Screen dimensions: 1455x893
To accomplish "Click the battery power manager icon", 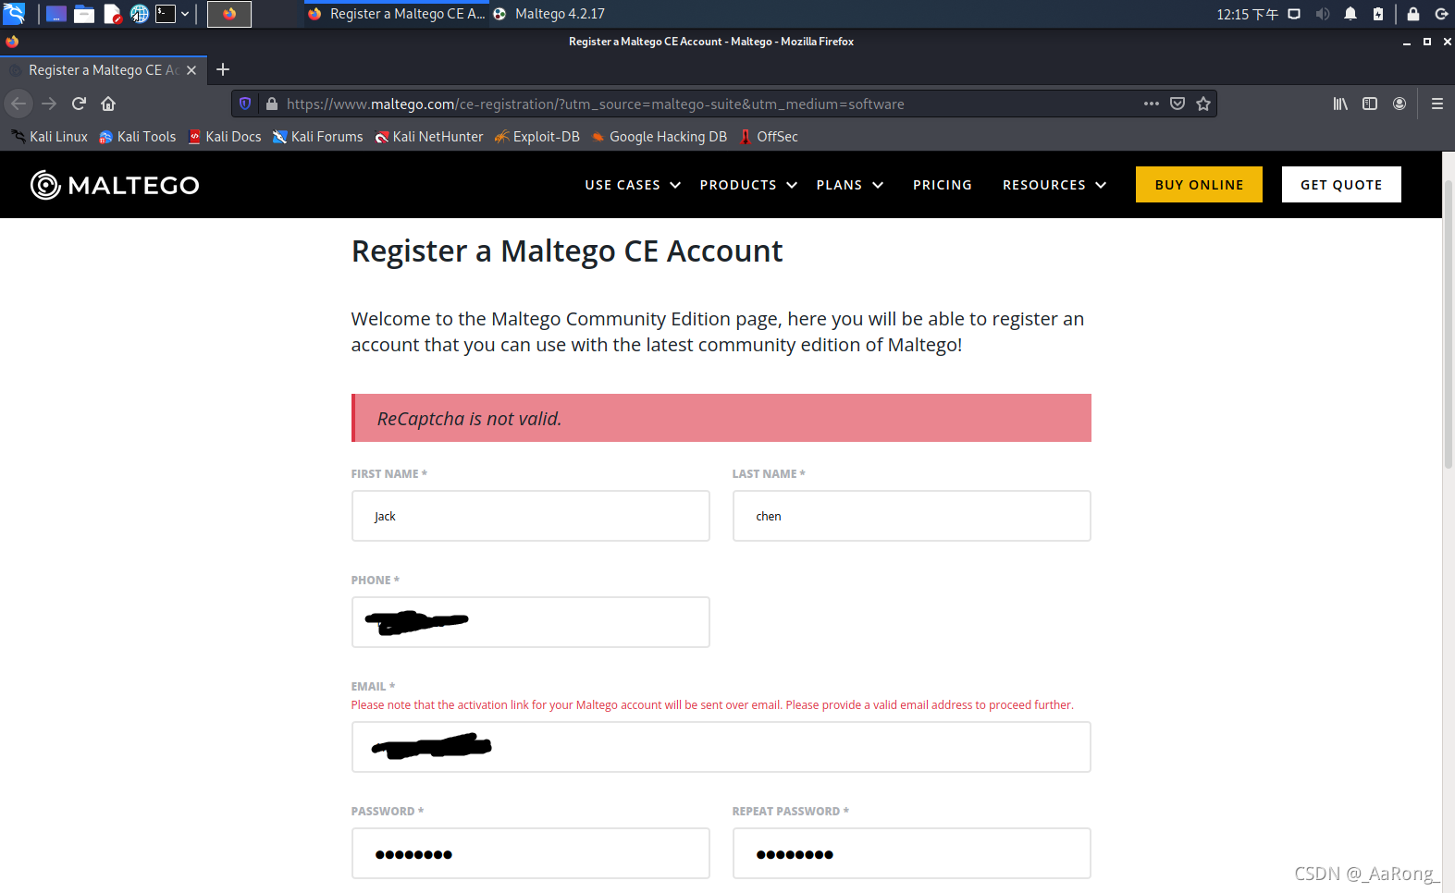I will (x=1378, y=14).
